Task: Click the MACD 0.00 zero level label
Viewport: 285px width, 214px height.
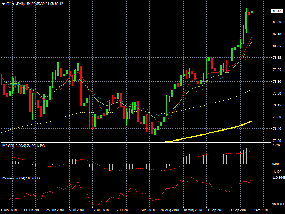Action: pos(276,164)
